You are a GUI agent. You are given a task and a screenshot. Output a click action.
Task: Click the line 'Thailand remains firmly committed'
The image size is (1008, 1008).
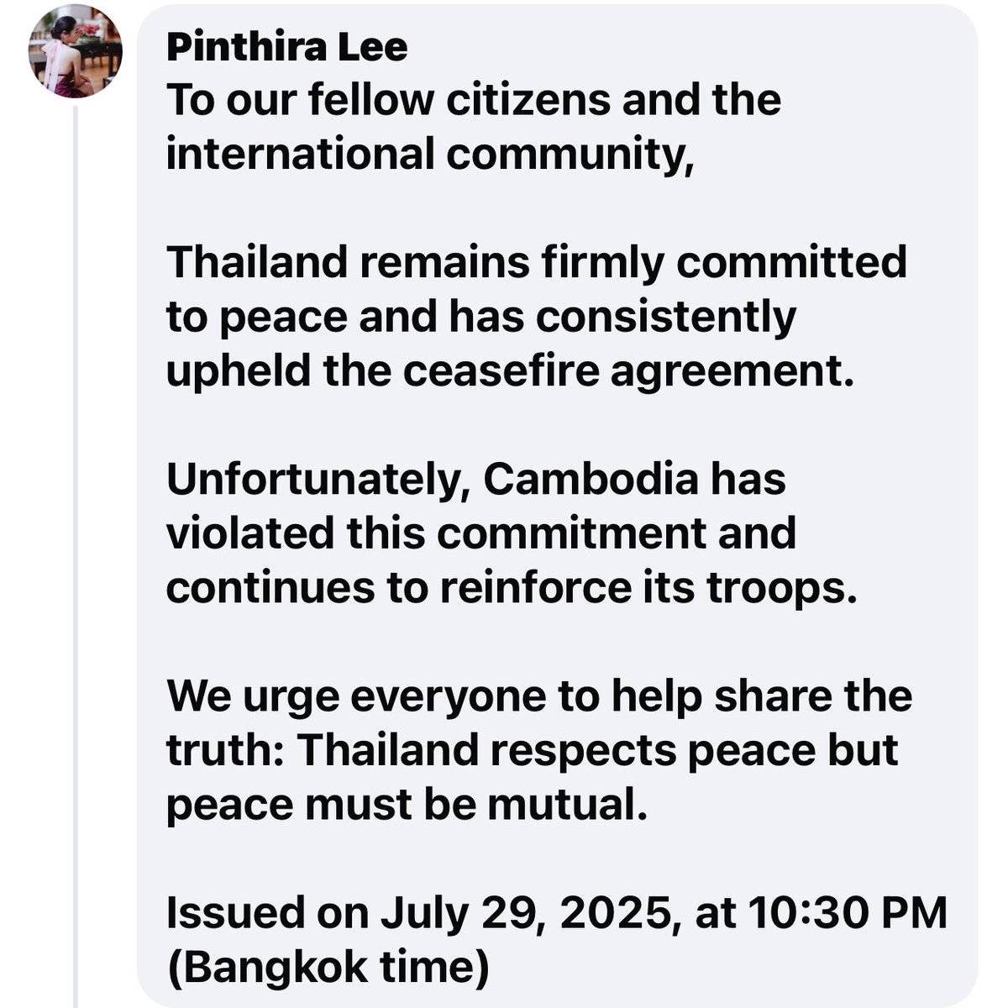tap(537, 262)
